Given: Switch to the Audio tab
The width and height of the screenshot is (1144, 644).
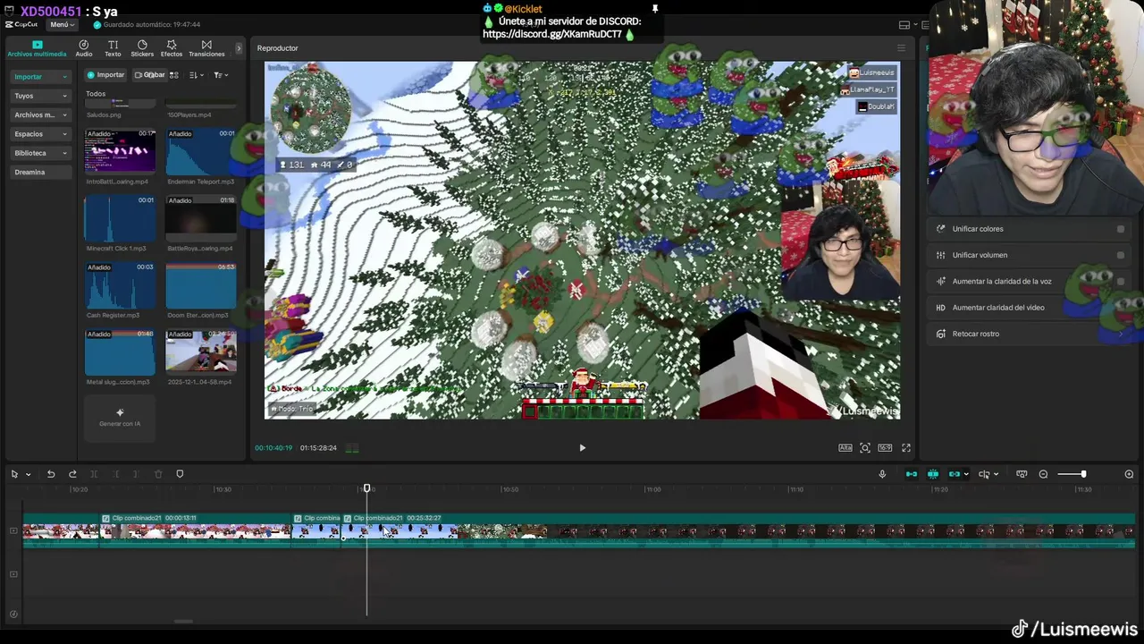Looking at the screenshot, I should 83,48.
